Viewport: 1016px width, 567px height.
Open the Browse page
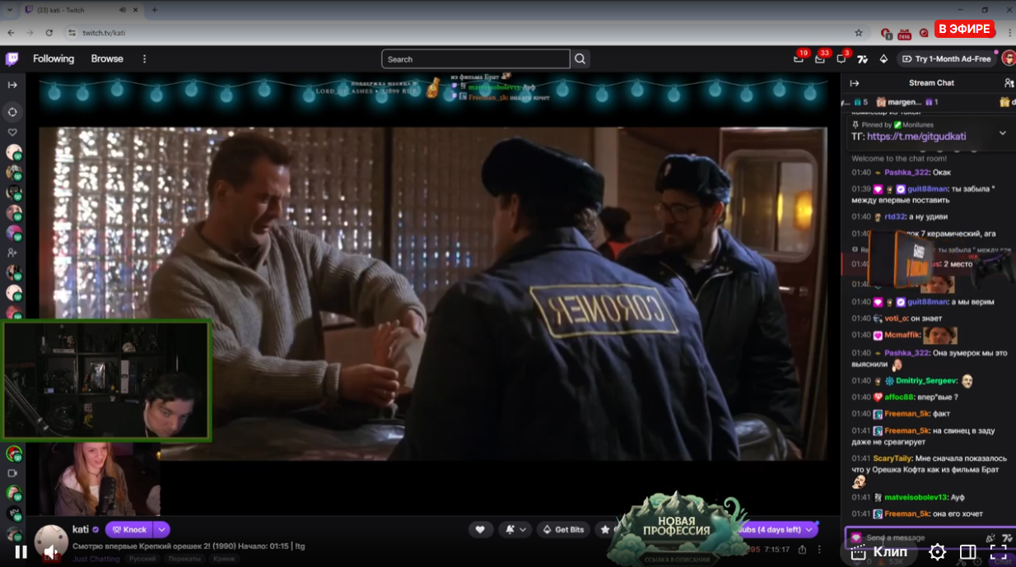107,58
